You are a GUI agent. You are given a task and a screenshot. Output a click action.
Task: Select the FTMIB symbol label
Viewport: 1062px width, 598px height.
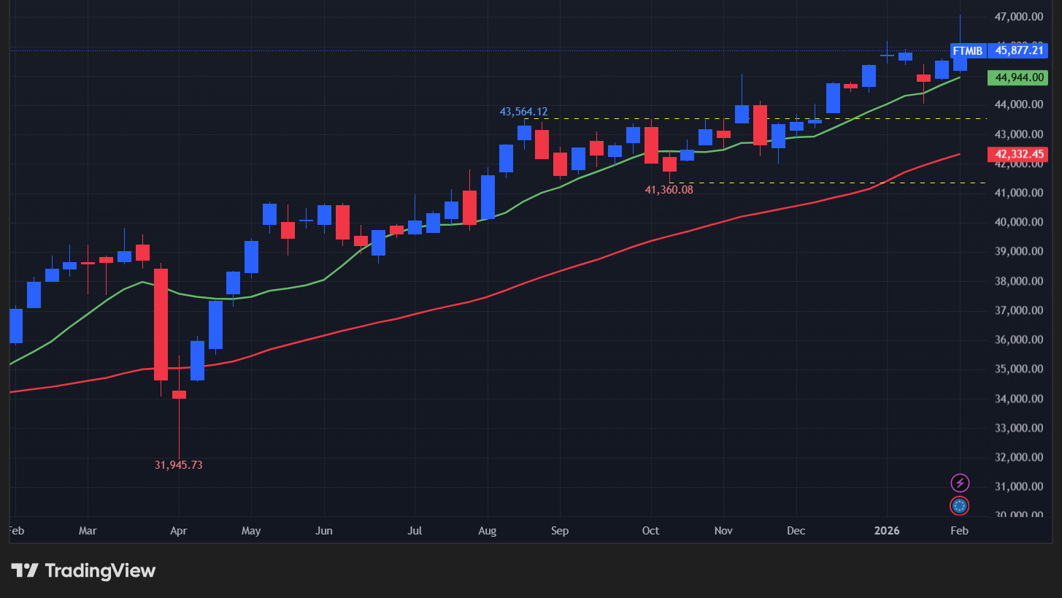968,51
